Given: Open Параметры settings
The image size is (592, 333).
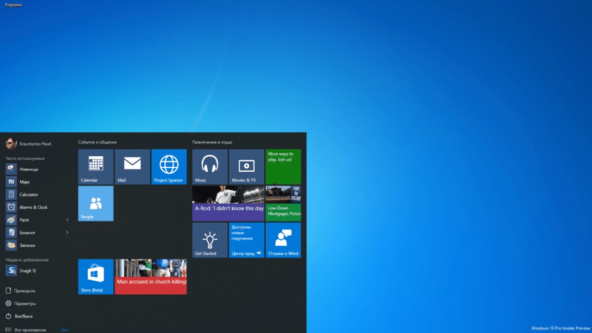Looking at the screenshot, I should 25,303.
